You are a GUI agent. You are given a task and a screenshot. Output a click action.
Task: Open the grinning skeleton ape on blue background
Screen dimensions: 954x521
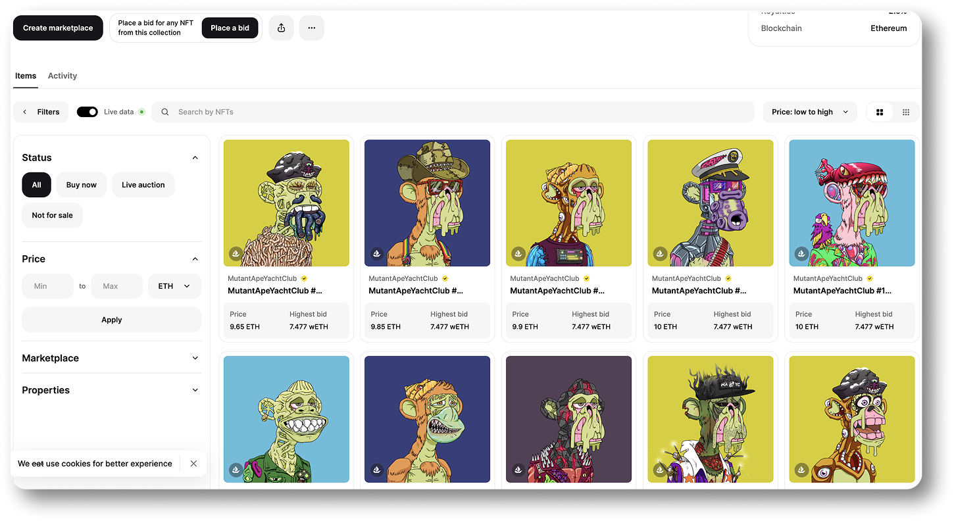pos(286,419)
